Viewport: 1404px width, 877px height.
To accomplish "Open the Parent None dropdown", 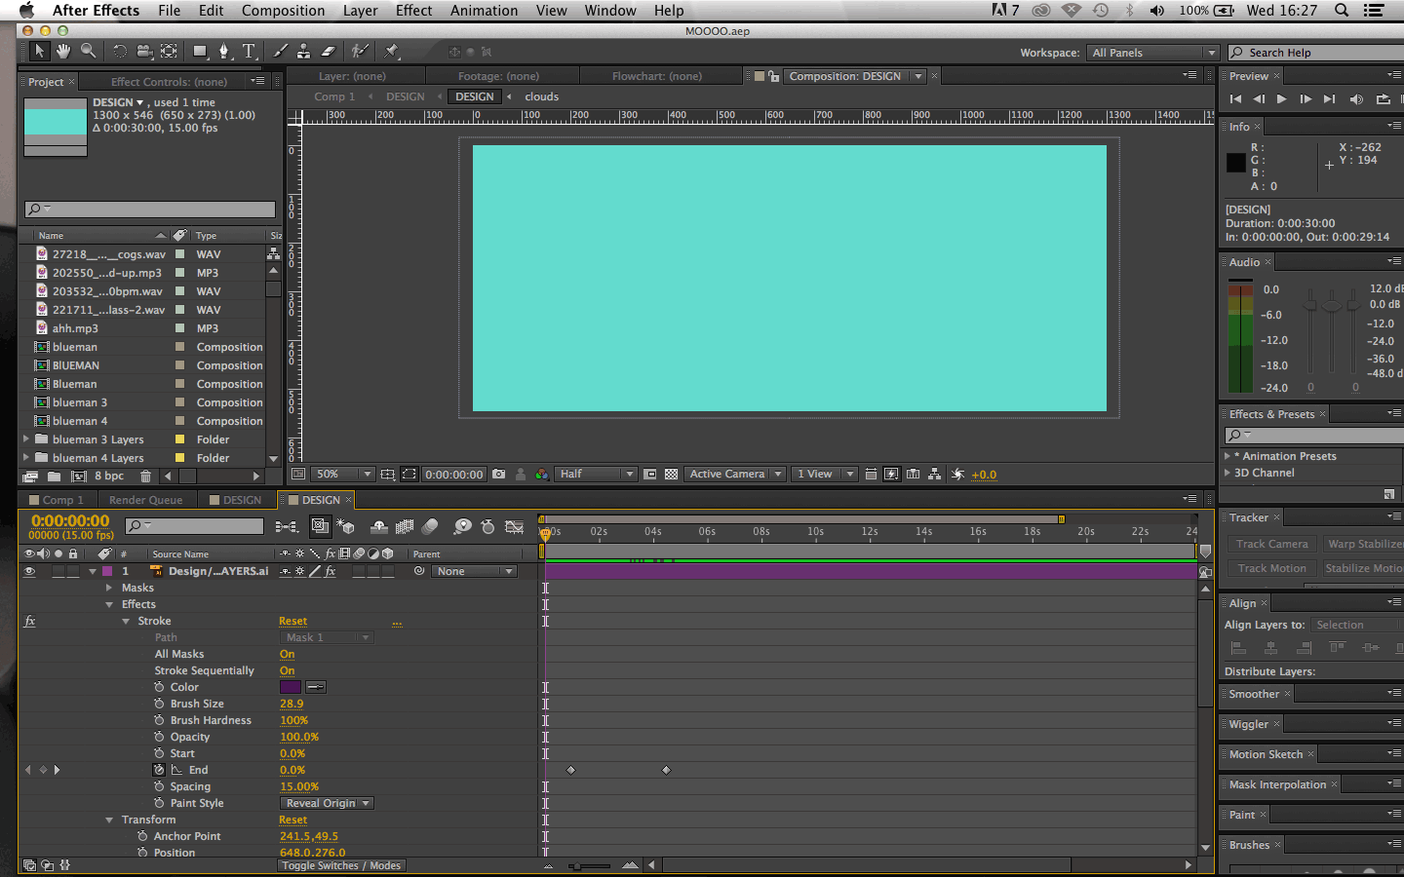I will pyautogui.click(x=474, y=571).
